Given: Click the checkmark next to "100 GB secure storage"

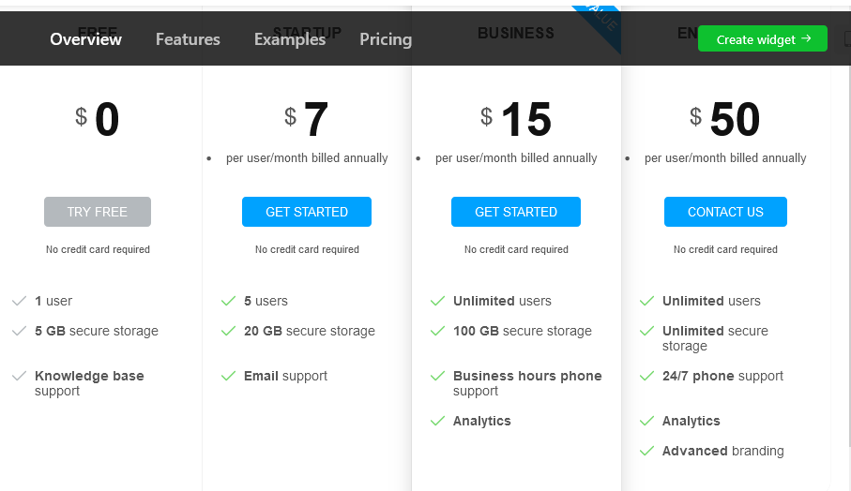Looking at the screenshot, I should pos(437,331).
